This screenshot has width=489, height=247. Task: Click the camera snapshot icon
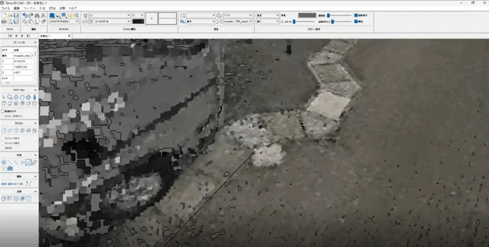[x=10, y=169]
